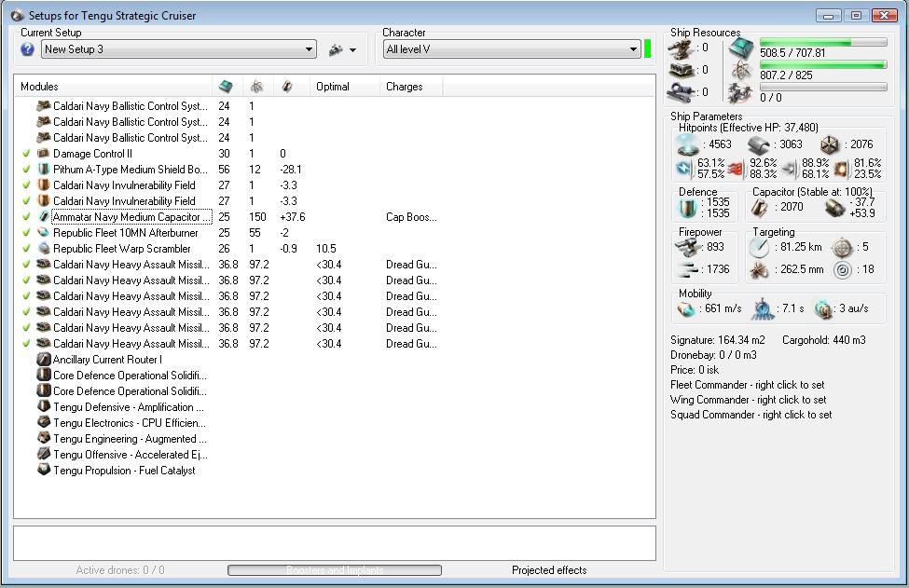Click the Modules column header
Screen dimensions: 909x588
(113, 87)
